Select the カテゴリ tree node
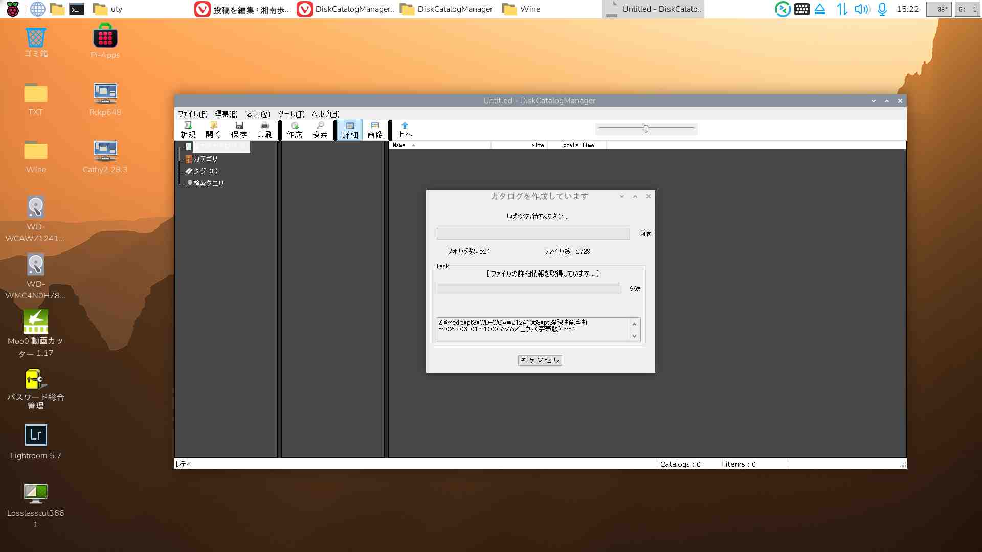982x552 pixels. tap(205, 159)
